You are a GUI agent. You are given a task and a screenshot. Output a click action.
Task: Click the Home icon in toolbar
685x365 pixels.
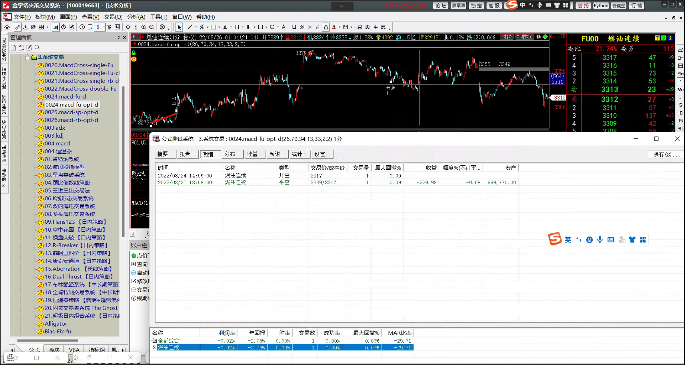pyautogui.click(x=7, y=27)
